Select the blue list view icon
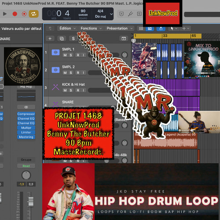Screen dimensions: 220x220 (x=150, y=29)
